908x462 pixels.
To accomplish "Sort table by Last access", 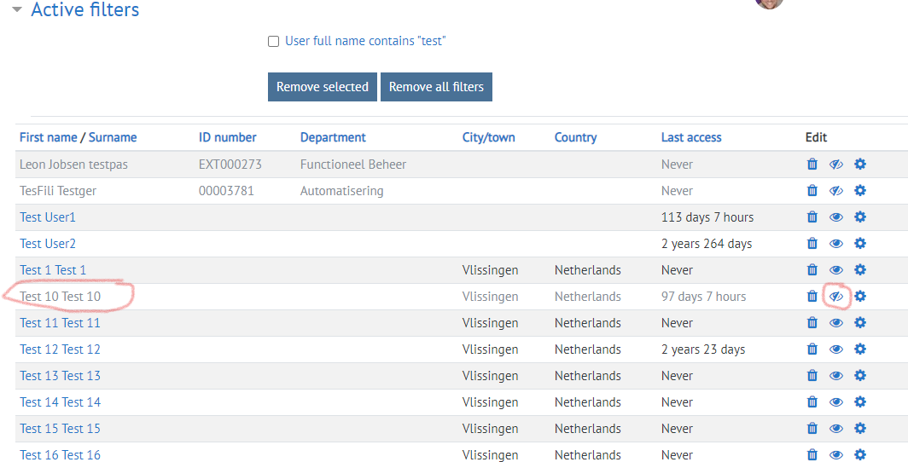I will tap(691, 137).
